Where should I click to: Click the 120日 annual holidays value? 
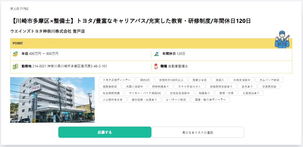[x=181, y=54]
